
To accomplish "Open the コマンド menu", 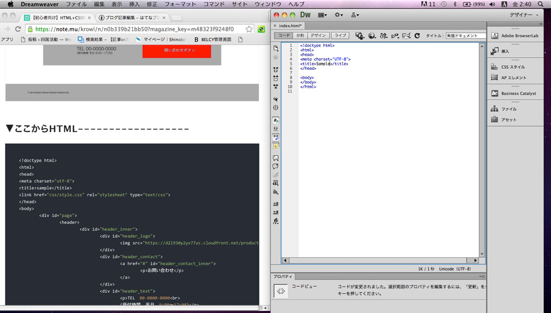I will pos(214,4).
